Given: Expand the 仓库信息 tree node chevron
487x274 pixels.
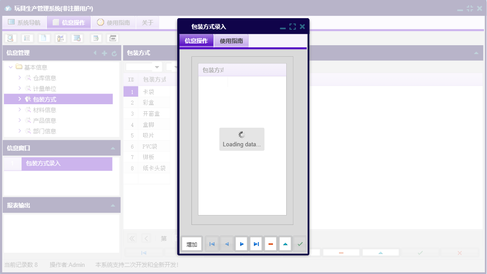Looking at the screenshot, I should (x=19, y=78).
